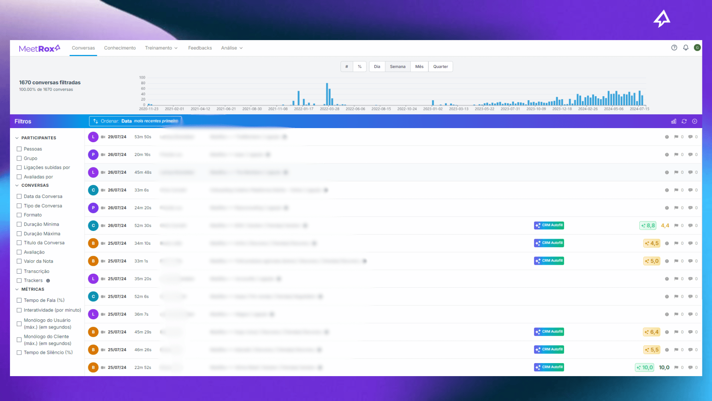Open the analytics chart icon in Filtros bar
Screen dimensions: 712x401
point(673,121)
